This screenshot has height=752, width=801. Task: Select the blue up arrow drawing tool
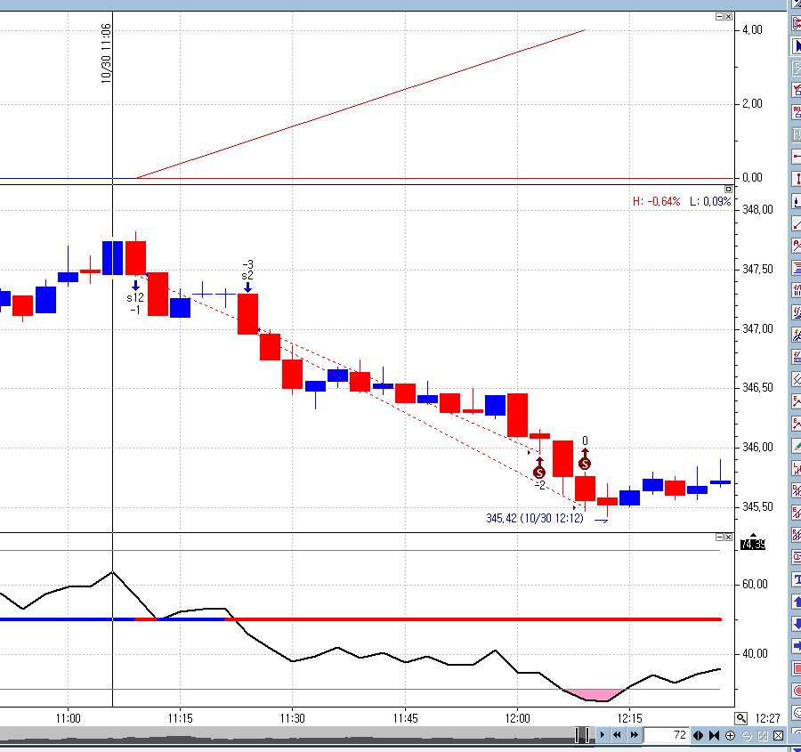click(796, 602)
